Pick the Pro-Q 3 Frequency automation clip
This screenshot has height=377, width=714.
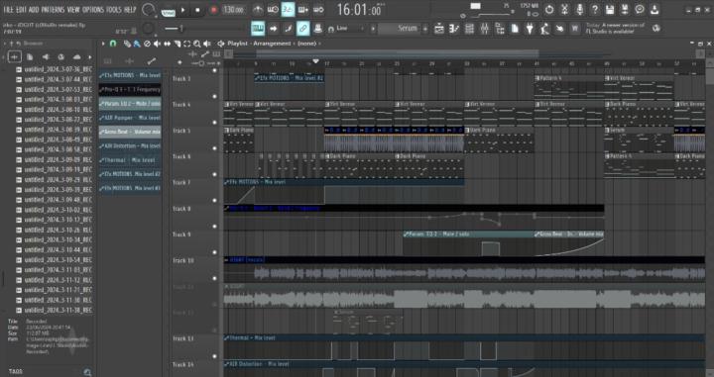tap(130, 89)
